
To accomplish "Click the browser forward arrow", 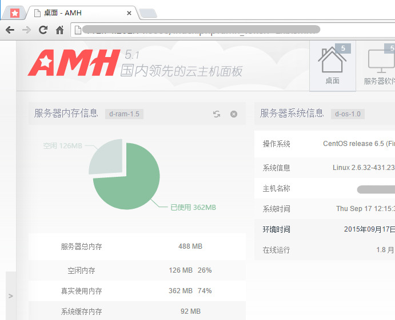I will pos(26,30).
